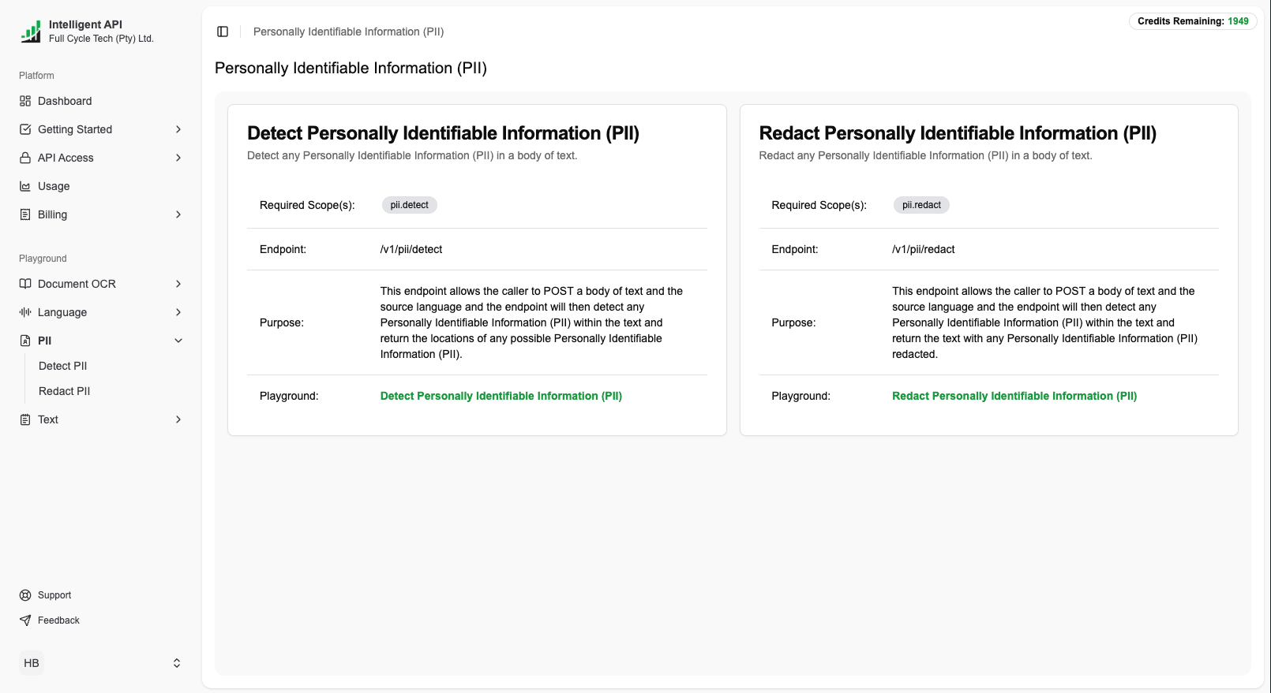Image resolution: width=1271 pixels, height=693 pixels.
Task: Open the Text menu item
Action: [x=48, y=419]
